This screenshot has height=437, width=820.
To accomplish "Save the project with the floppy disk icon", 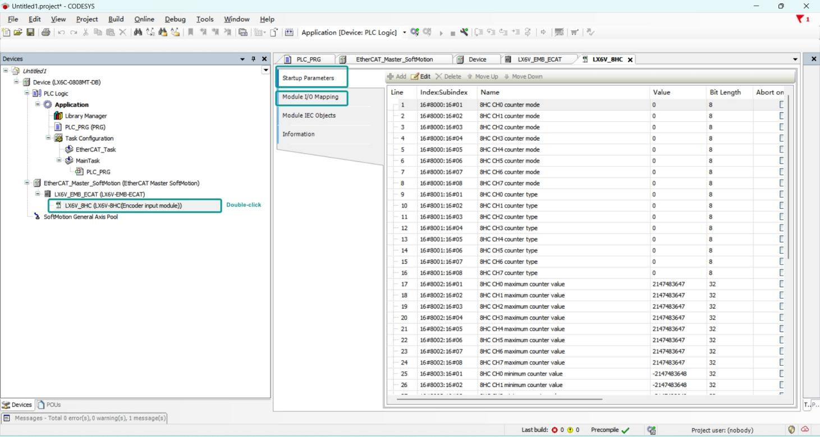I will (29, 32).
